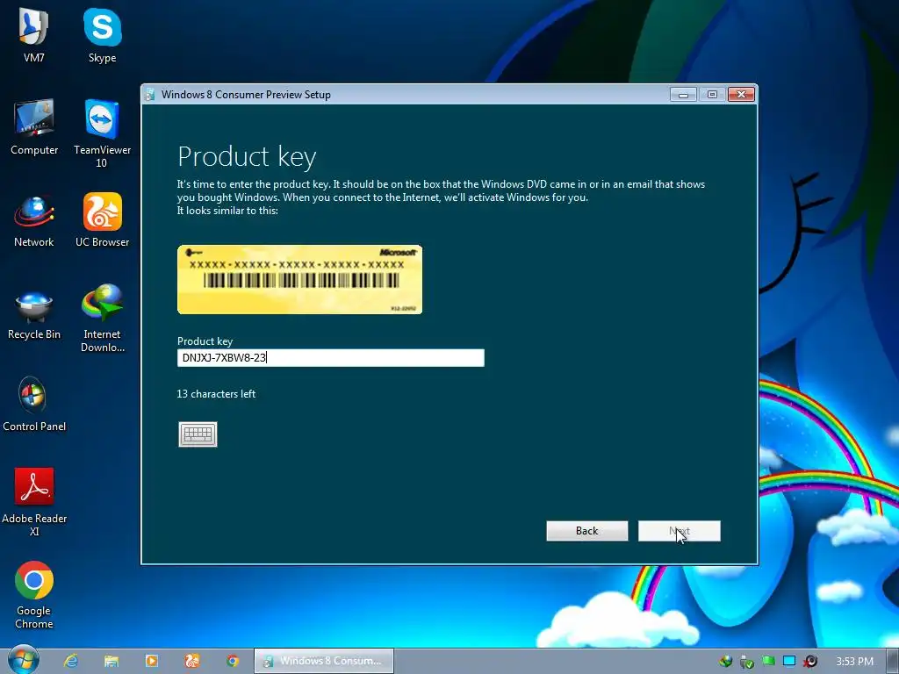Launch UC Browser from the desktop

(102, 220)
